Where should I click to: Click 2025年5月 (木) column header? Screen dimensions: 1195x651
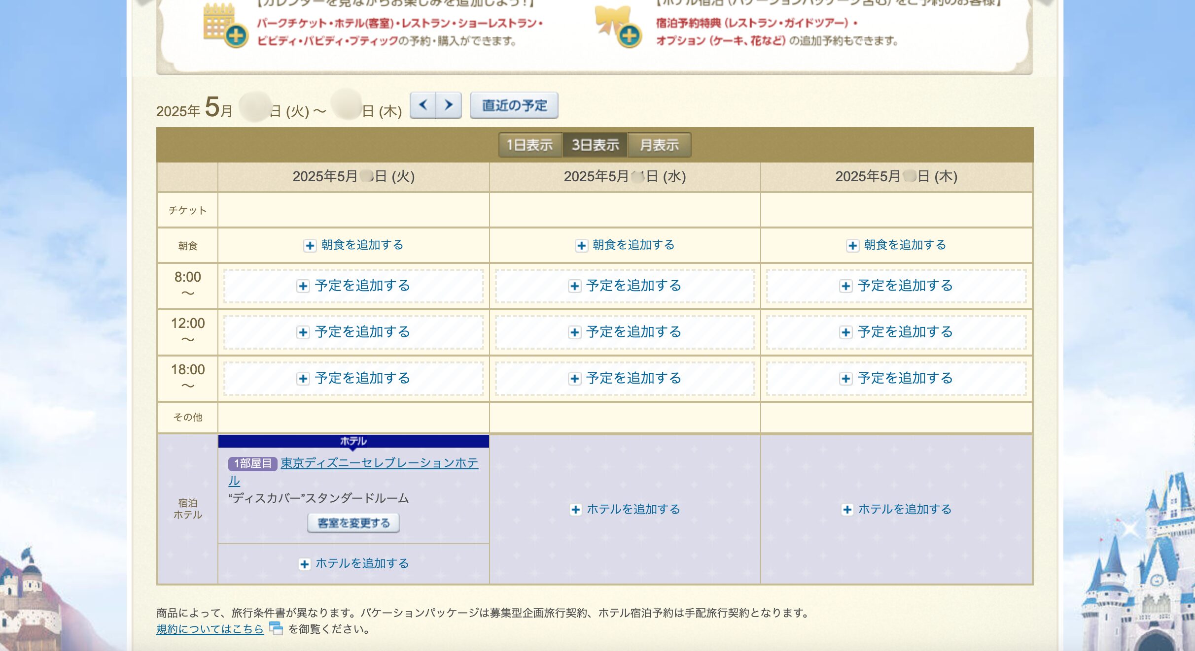point(896,176)
